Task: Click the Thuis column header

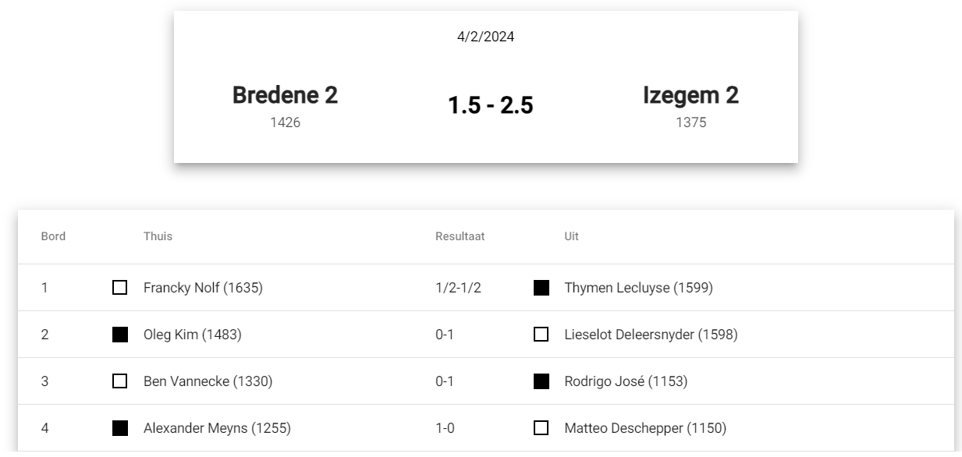Action: click(158, 236)
